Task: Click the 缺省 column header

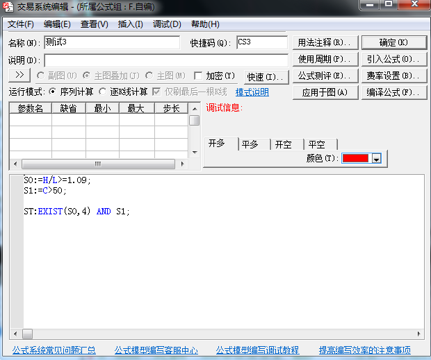Action: click(x=69, y=108)
